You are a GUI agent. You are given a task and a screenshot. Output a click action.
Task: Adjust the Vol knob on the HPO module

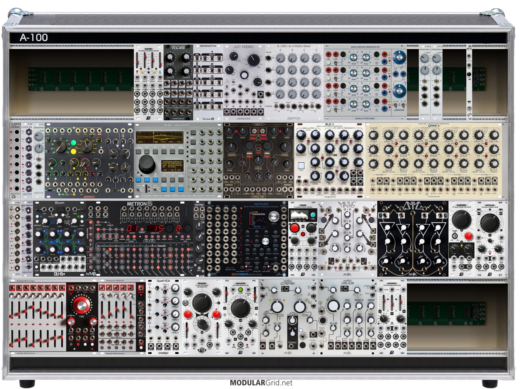[x=469, y=74]
